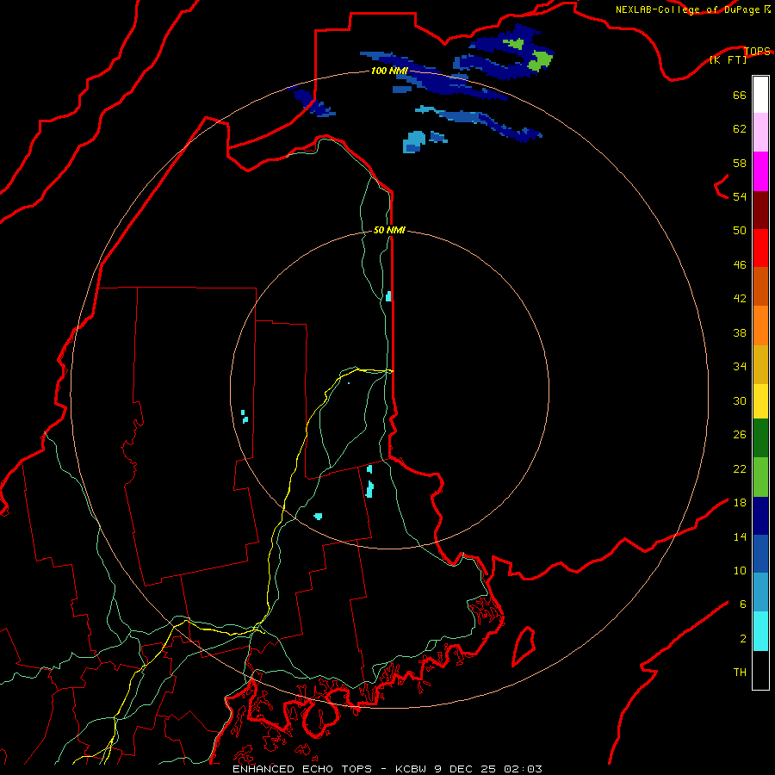Click the light blue swatch between 10 and 6
775x775 pixels.
point(760,592)
